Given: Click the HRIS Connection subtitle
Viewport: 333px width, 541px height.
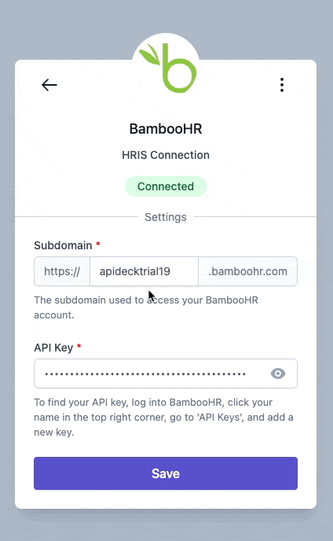Looking at the screenshot, I should pos(166,155).
